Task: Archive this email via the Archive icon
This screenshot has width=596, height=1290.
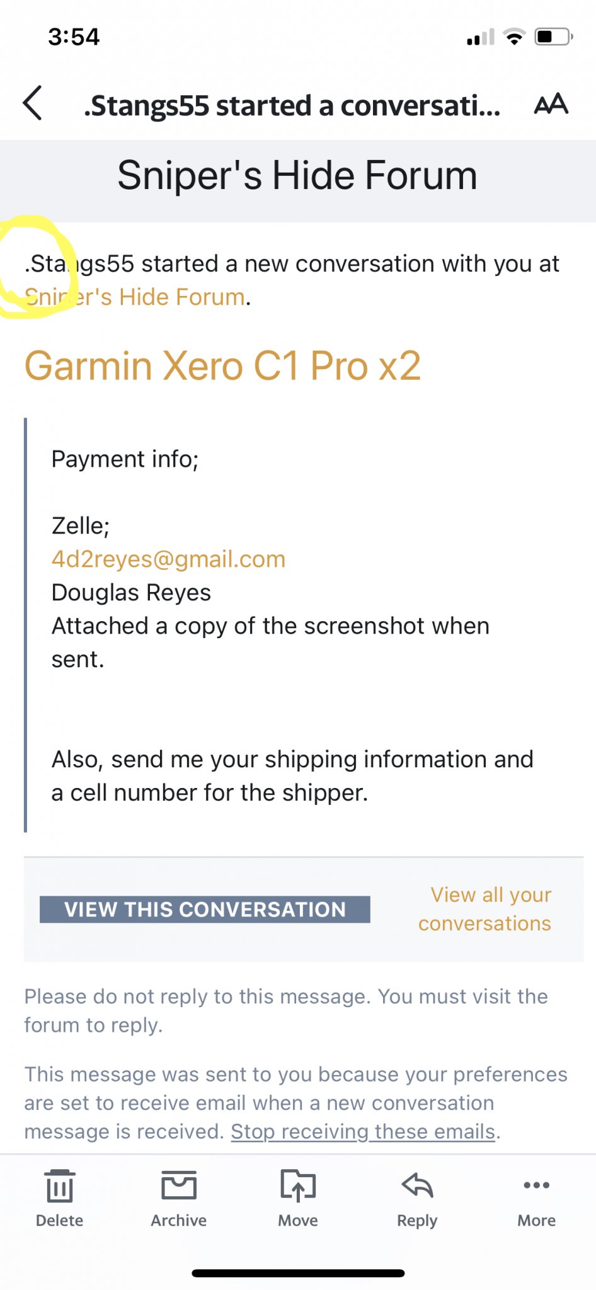Action: coord(179,1185)
